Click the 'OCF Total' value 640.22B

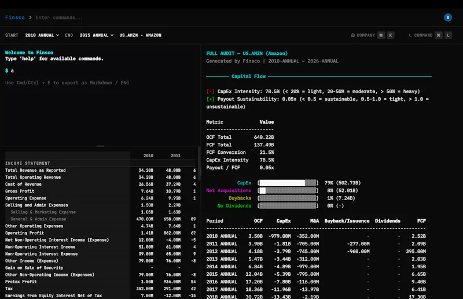coord(264,137)
